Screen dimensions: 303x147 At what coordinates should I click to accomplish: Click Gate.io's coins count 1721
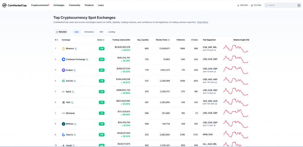coord(196,135)
